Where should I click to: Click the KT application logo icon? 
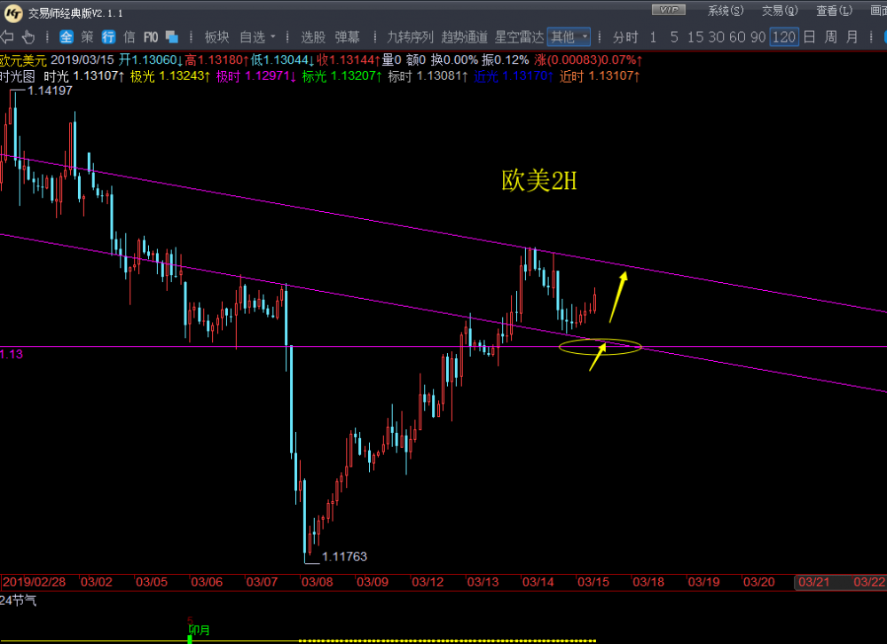point(12,12)
